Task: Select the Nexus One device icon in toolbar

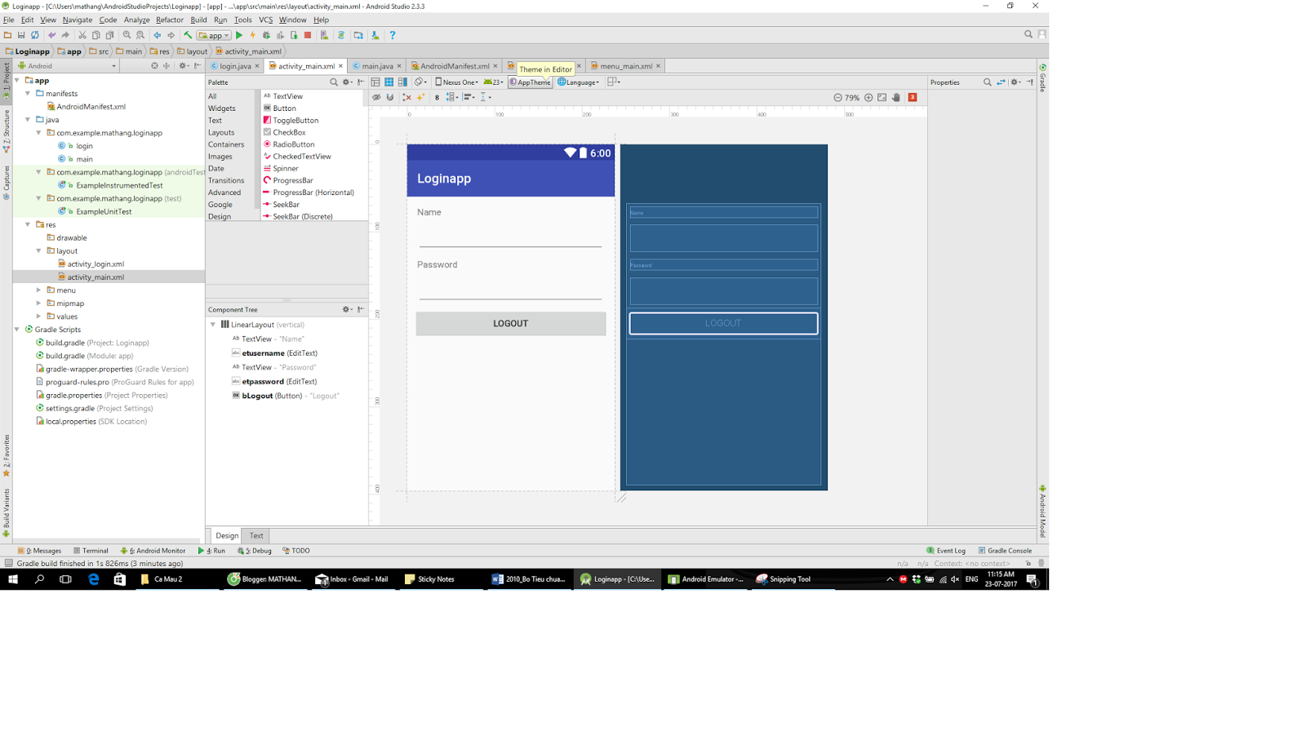Action: 457,82
